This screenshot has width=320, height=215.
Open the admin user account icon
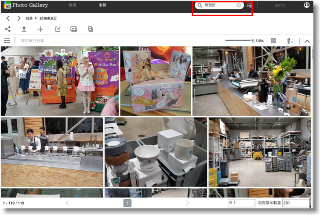click(306, 5)
